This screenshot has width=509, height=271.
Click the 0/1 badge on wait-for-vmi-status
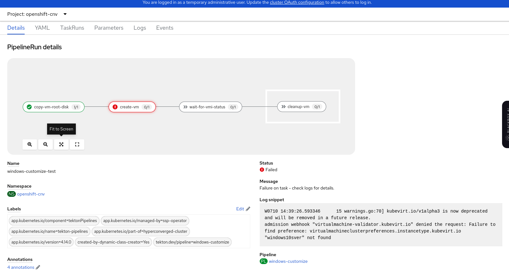pyautogui.click(x=233, y=107)
